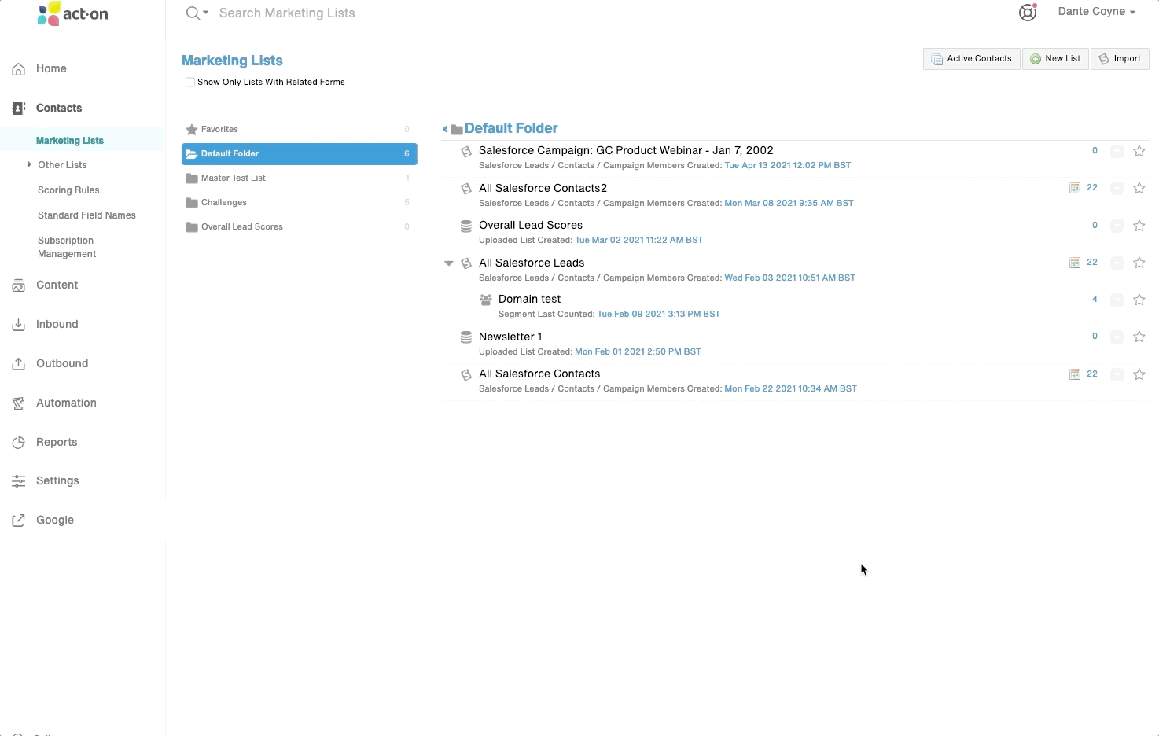Click the Search Marketing Lists field
The image size is (1159, 736).
click(x=287, y=13)
